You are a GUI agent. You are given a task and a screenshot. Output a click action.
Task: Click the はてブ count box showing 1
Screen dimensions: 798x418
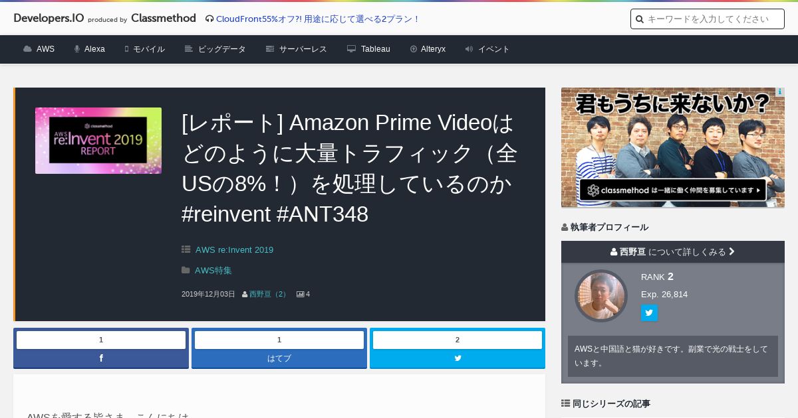click(279, 340)
